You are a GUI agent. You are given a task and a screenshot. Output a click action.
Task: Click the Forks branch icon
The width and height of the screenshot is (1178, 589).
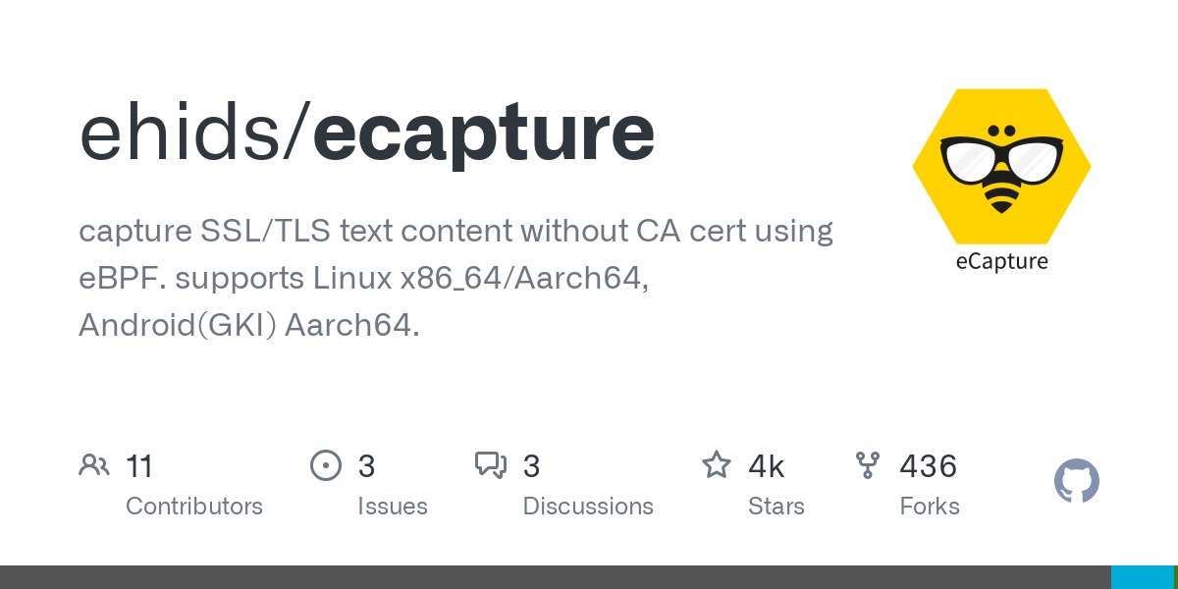tap(868, 464)
